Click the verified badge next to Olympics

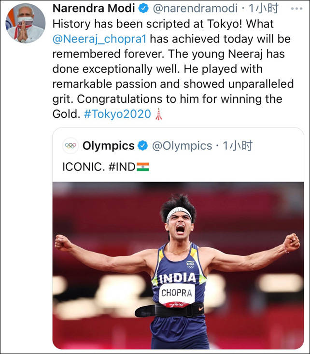pyautogui.click(x=143, y=145)
